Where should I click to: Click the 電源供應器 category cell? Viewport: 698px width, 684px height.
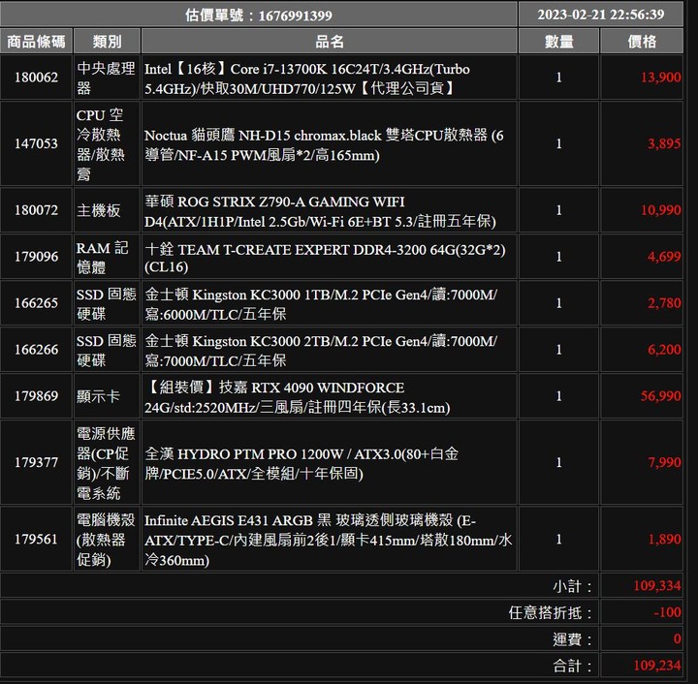pyautogui.click(x=106, y=463)
